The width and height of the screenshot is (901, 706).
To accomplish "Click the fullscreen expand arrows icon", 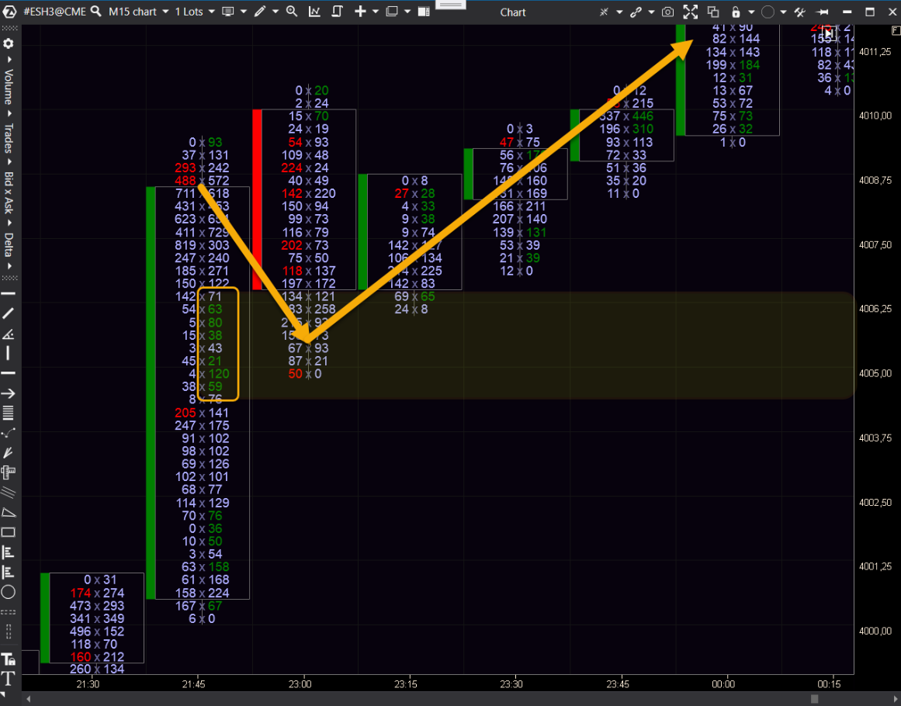I will click(x=690, y=12).
